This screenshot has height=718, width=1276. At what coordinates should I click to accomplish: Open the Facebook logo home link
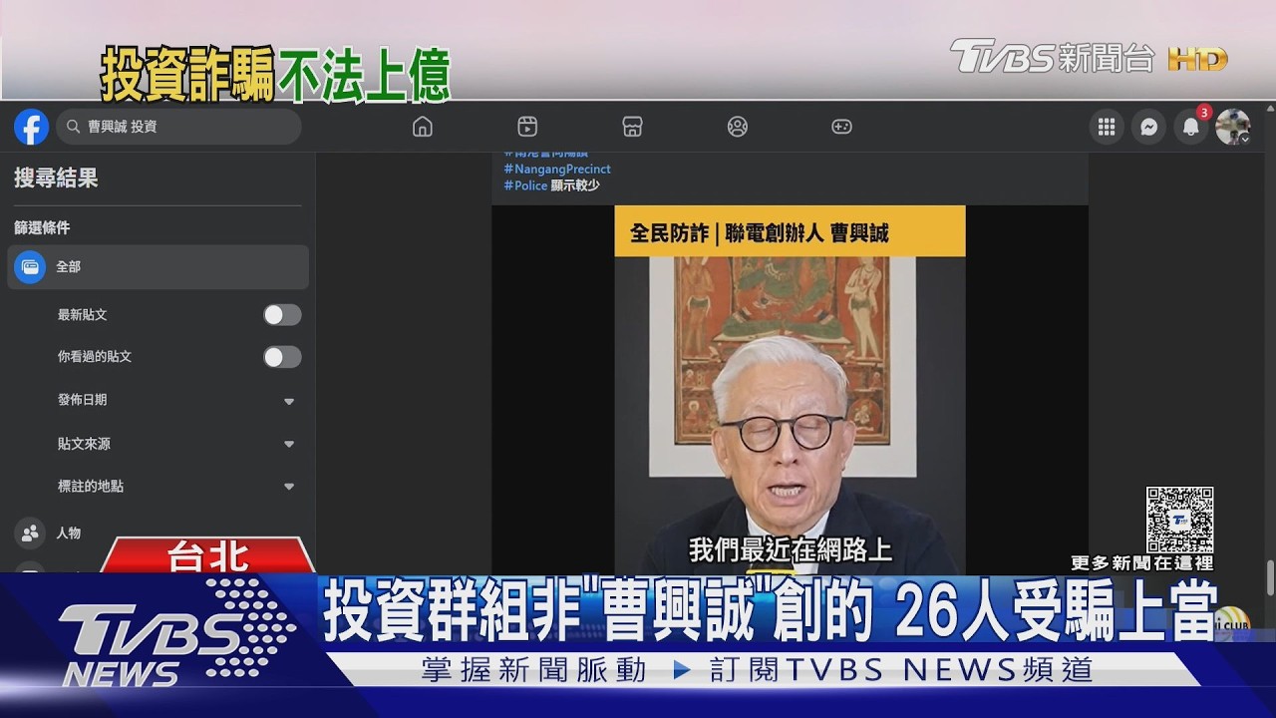(32, 127)
